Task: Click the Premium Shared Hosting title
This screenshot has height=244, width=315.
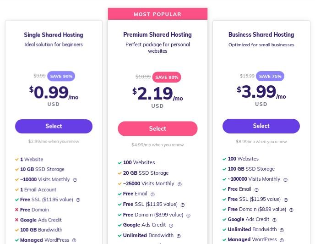Action: pyautogui.click(x=157, y=34)
